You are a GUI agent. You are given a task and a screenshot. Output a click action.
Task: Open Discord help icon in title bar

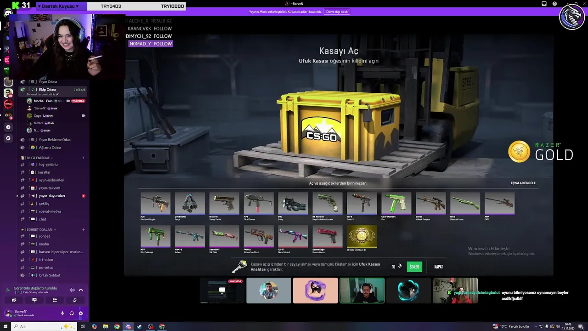[x=554, y=4]
